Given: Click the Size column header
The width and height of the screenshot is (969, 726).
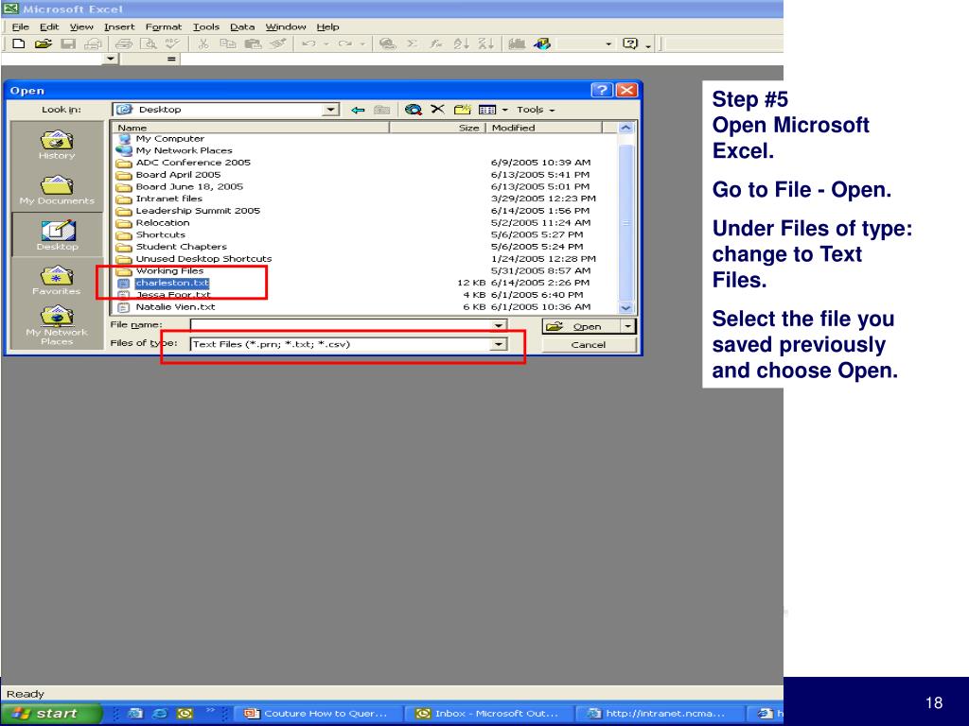Looking at the screenshot, I should [437, 128].
